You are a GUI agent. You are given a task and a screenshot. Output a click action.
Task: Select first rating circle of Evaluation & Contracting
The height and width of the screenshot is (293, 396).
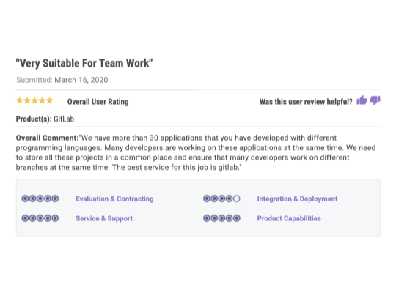coord(25,199)
